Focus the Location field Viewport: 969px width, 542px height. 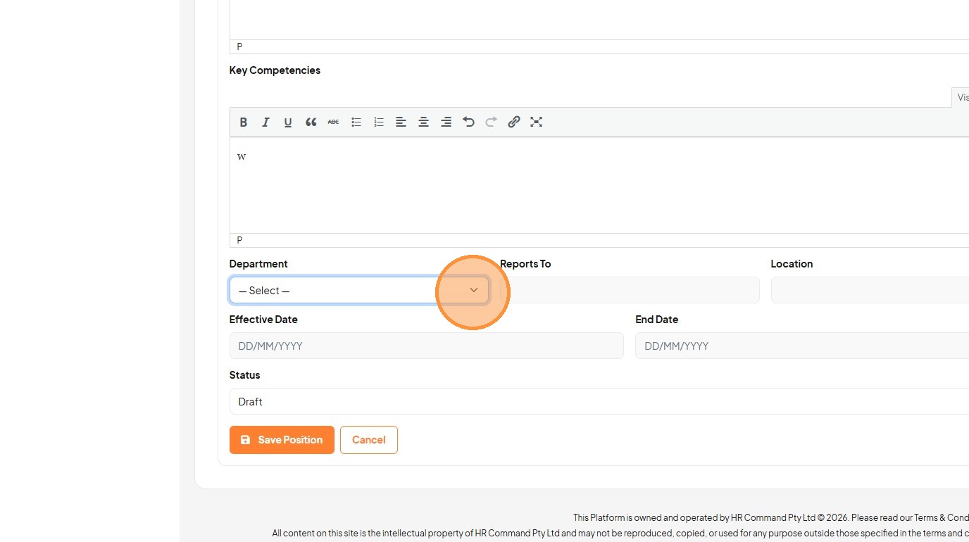(870, 290)
